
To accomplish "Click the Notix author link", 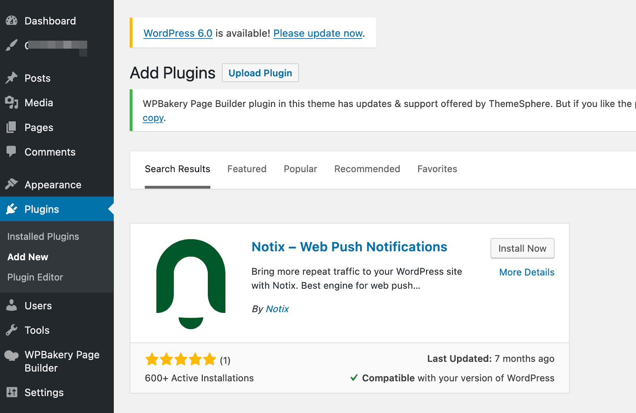I will pos(277,309).
